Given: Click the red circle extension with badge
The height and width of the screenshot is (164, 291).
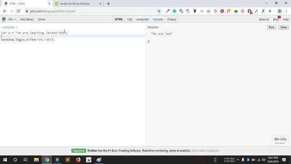Looking at the screenshot, I should point(250,11).
